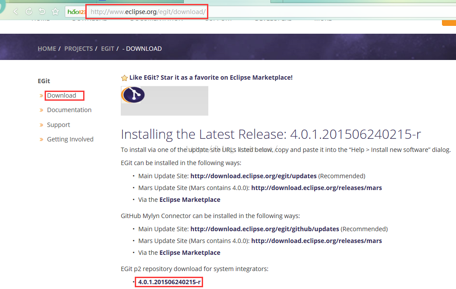Open the download.eclipse.org/egit/updates link

(253, 176)
